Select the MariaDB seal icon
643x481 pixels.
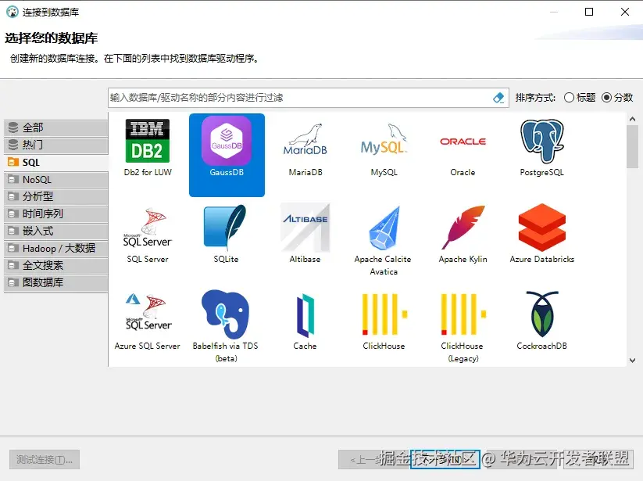click(x=305, y=139)
